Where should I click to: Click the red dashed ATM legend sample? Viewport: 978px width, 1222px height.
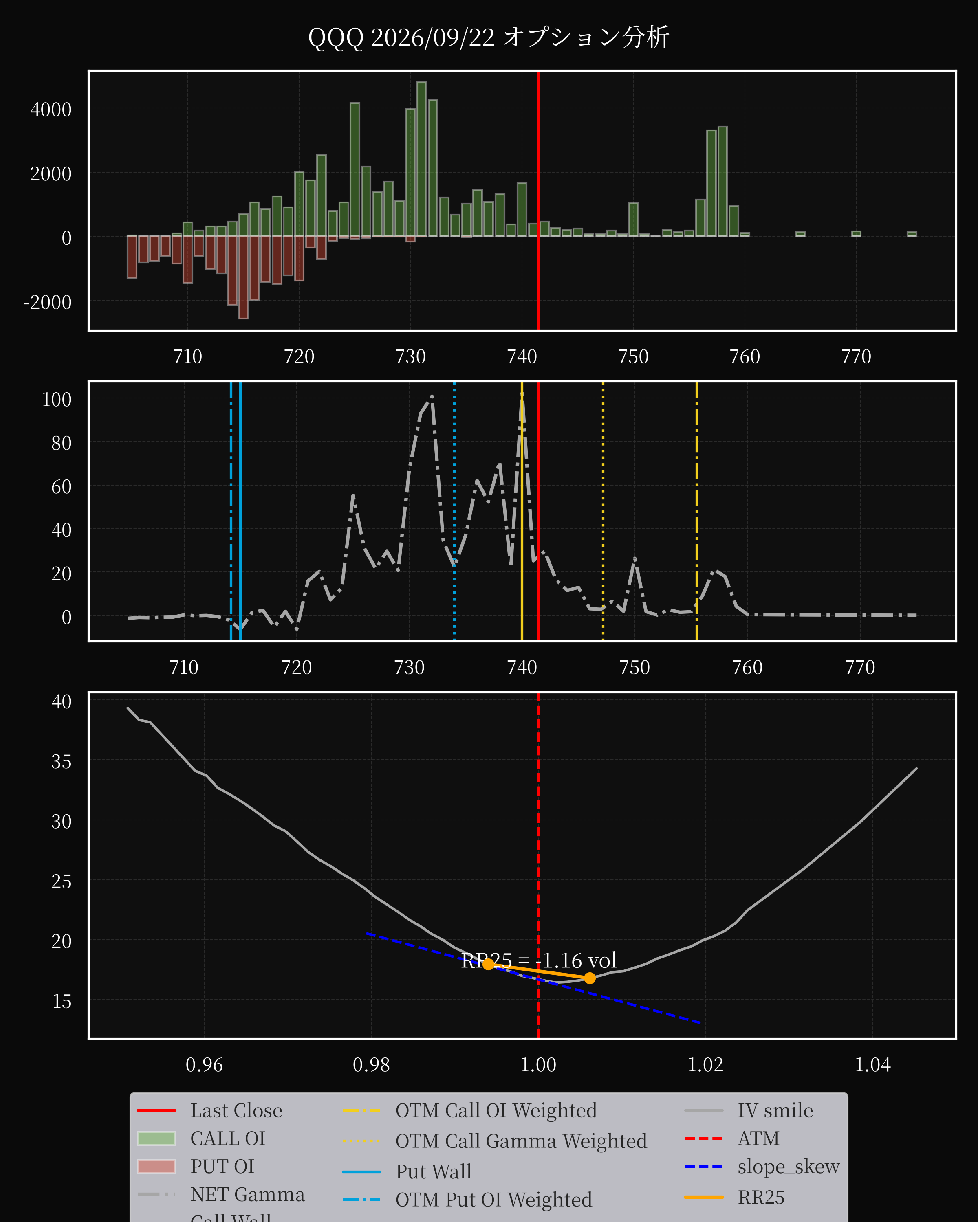click(704, 1138)
